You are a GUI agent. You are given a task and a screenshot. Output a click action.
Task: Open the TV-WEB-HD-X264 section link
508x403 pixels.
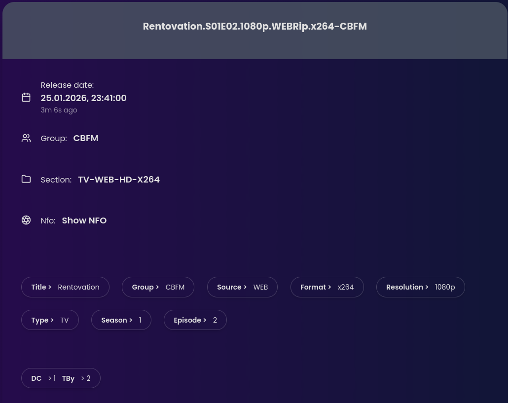[x=119, y=180]
